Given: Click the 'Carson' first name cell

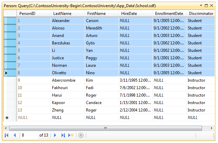Looking at the screenshot, I should coord(102,21).
